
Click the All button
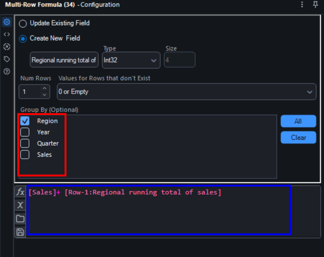(298, 121)
